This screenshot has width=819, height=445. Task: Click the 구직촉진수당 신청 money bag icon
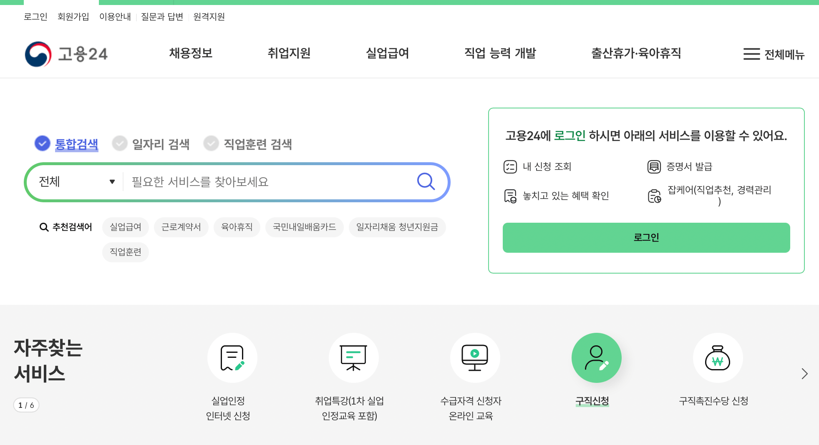717,357
